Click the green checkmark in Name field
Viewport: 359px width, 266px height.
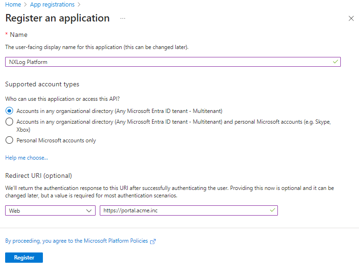(335, 62)
